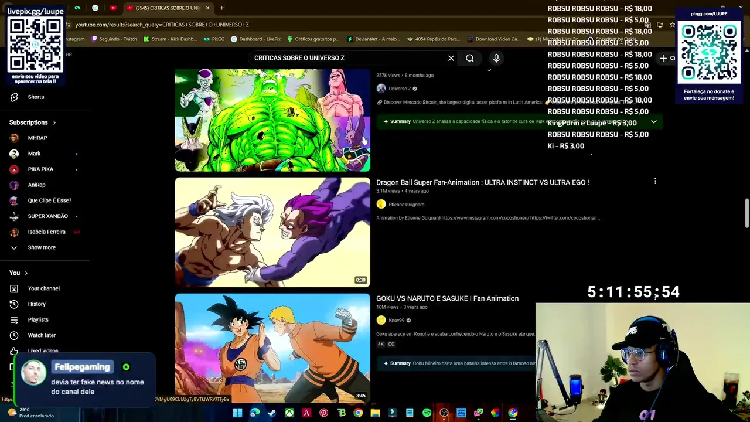
Task: Open Steam from the taskbar
Action: (x=272, y=413)
